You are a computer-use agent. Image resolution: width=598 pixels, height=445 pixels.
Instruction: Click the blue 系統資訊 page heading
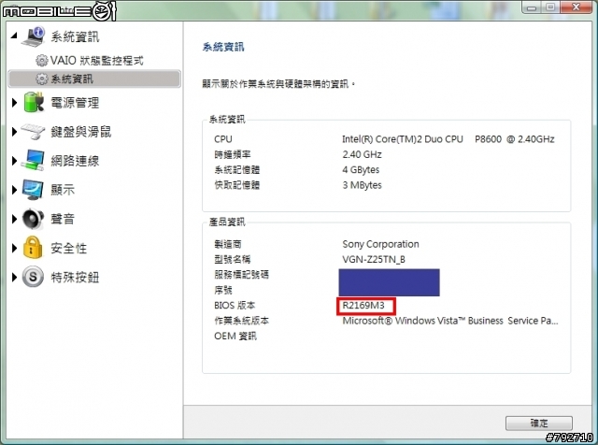point(223,47)
